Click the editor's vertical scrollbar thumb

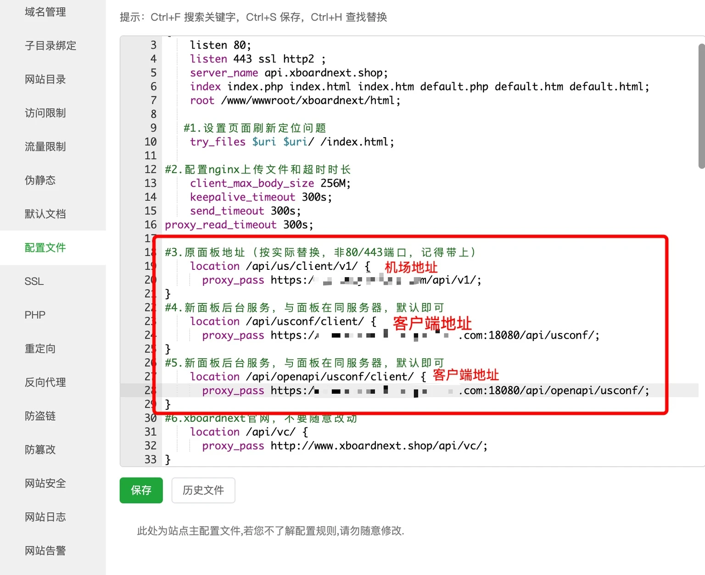pyautogui.click(x=701, y=106)
